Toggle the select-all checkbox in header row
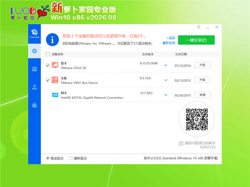 (48, 55)
